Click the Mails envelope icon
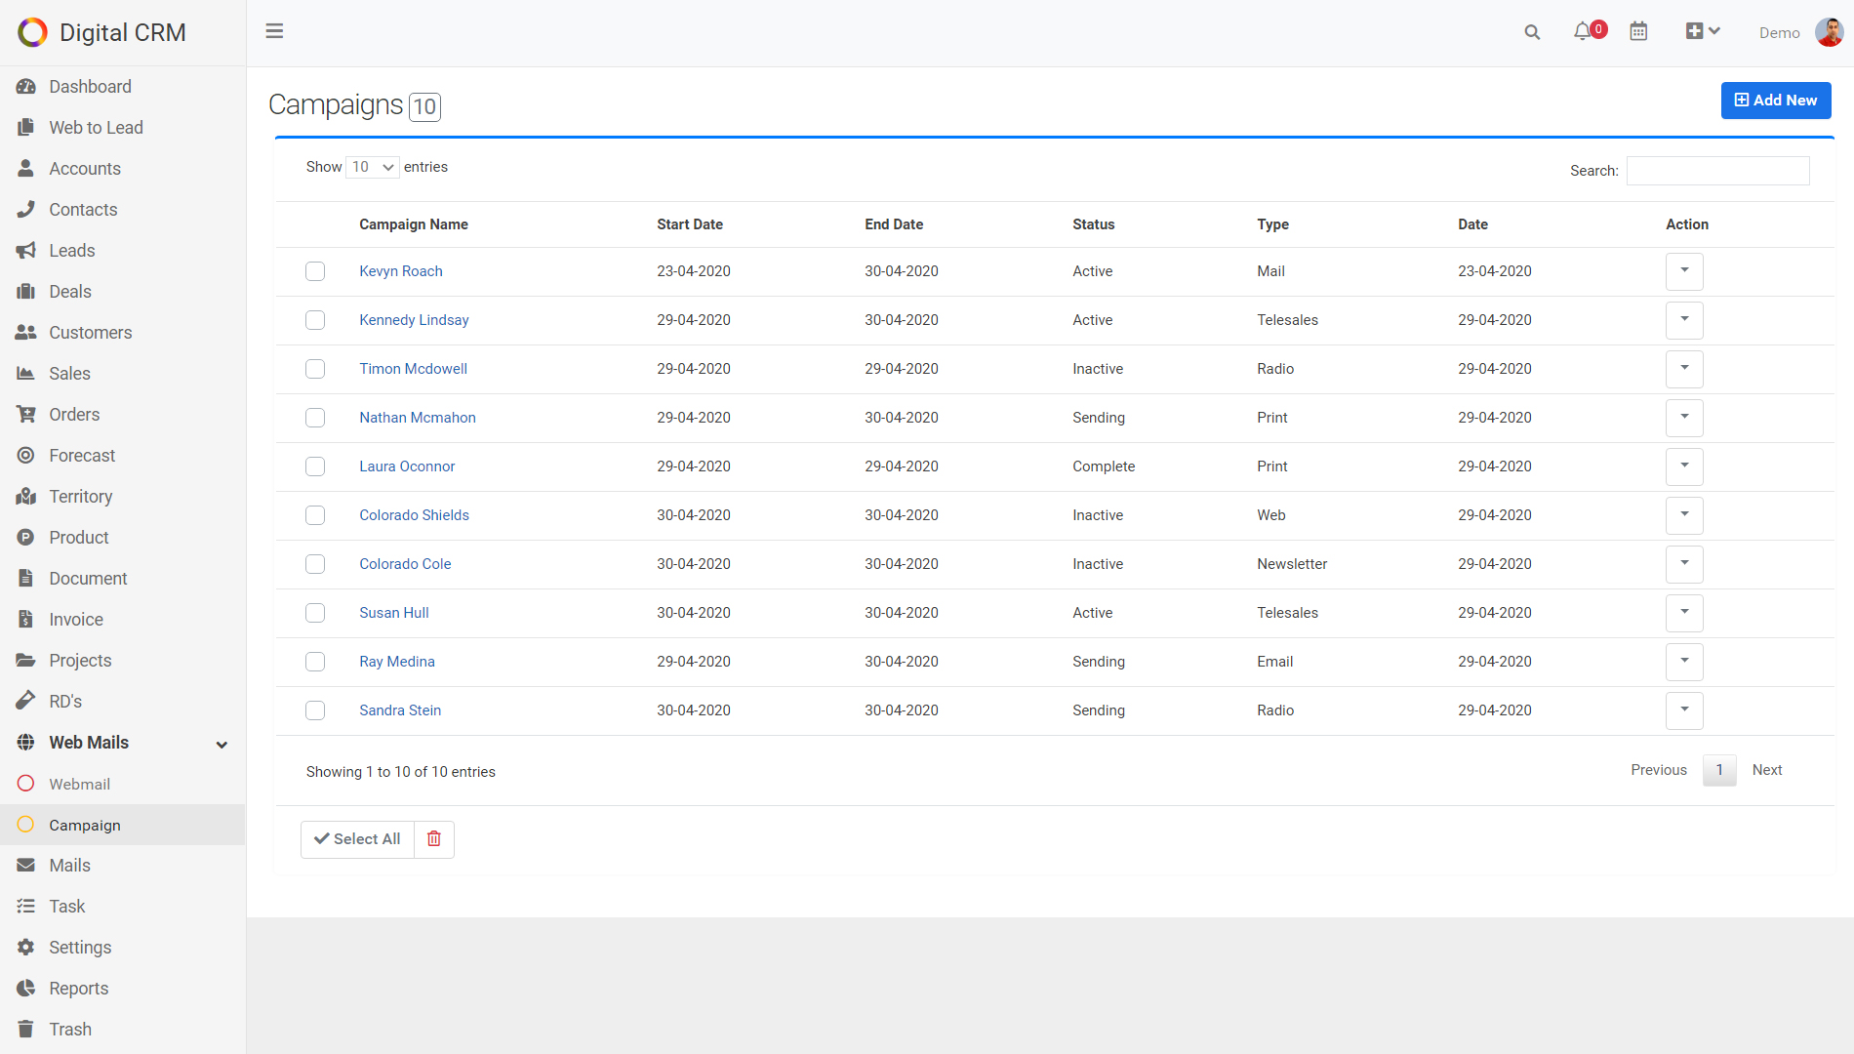 coord(26,866)
